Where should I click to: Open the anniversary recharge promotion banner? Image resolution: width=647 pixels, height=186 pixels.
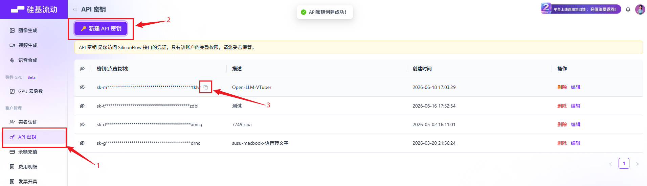(581, 9)
